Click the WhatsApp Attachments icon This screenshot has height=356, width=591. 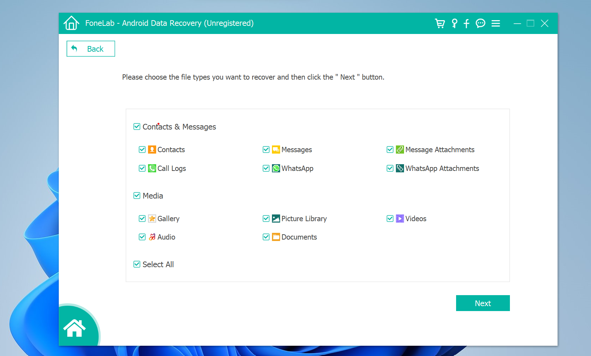400,168
